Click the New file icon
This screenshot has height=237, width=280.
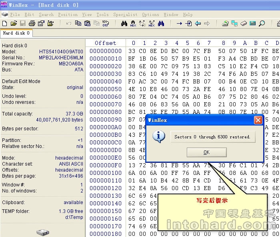coord(4,23)
